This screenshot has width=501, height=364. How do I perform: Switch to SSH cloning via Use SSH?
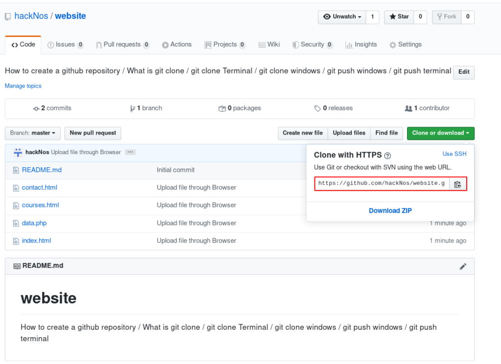[454, 154]
